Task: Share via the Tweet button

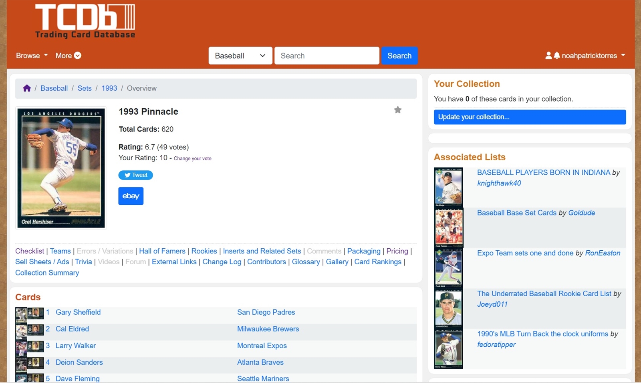Action: pyautogui.click(x=135, y=175)
